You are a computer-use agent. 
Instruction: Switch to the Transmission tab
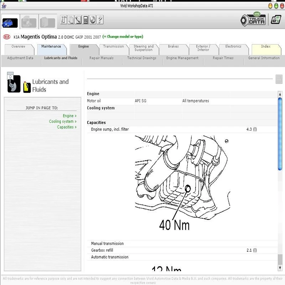pyautogui.click(x=113, y=47)
